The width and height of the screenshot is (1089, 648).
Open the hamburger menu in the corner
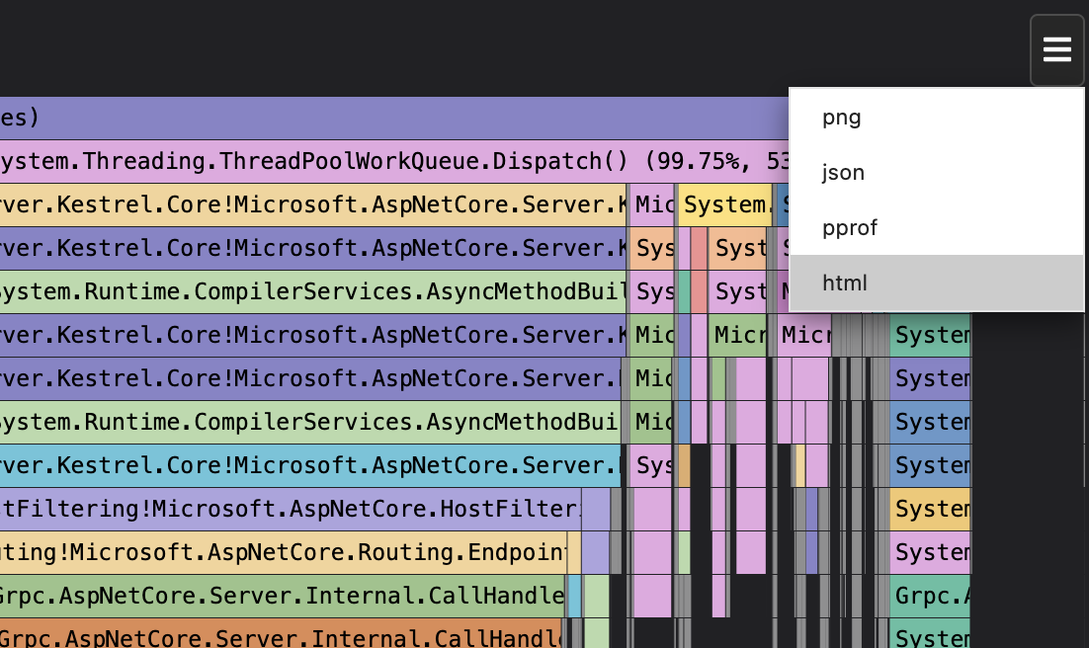[1056, 48]
